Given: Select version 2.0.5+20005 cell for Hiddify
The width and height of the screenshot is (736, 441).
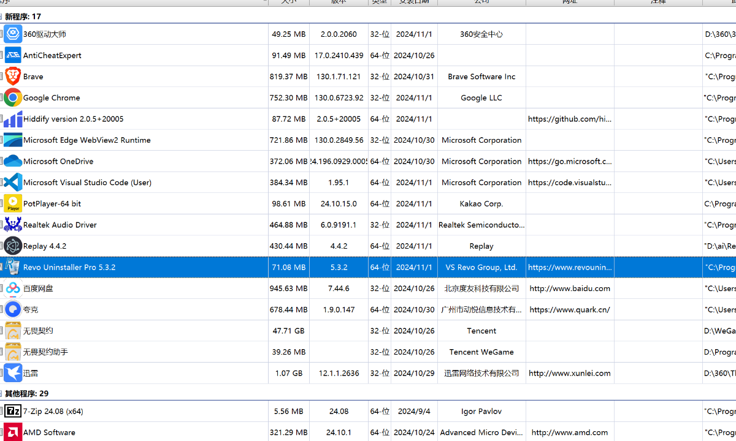Looking at the screenshot, I should click(339, 119).
